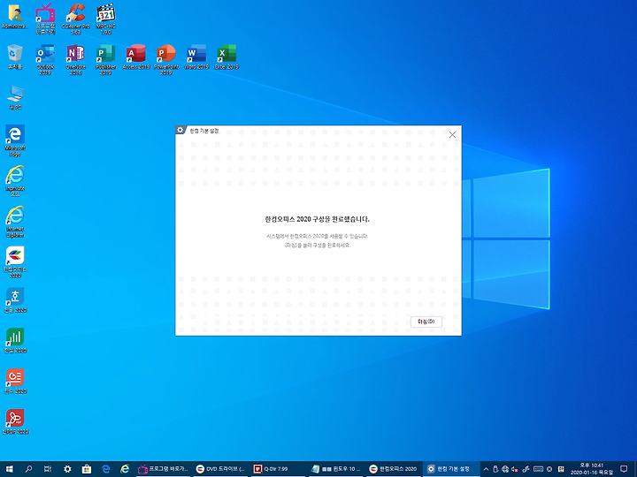Launch the Outlook 2019 desktop shortcut
Viewport: 637px width, 477px height.
coord(45,60)
